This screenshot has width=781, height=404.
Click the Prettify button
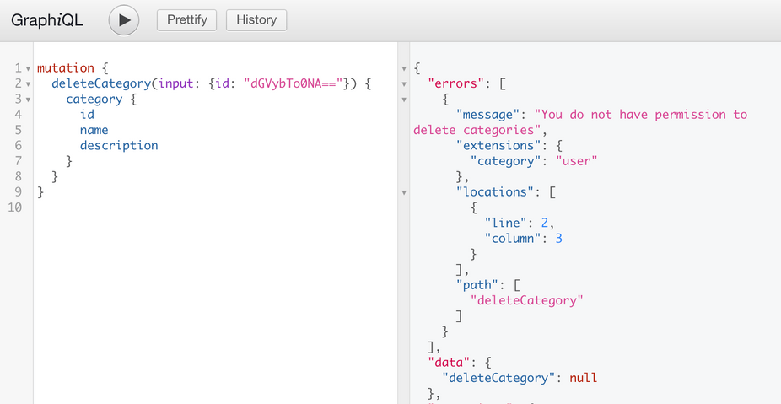click(187, 20)
